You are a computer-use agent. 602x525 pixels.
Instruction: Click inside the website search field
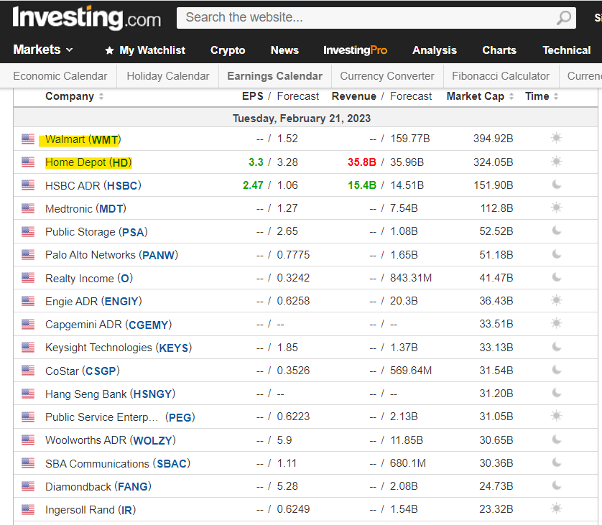coord(323,18)
